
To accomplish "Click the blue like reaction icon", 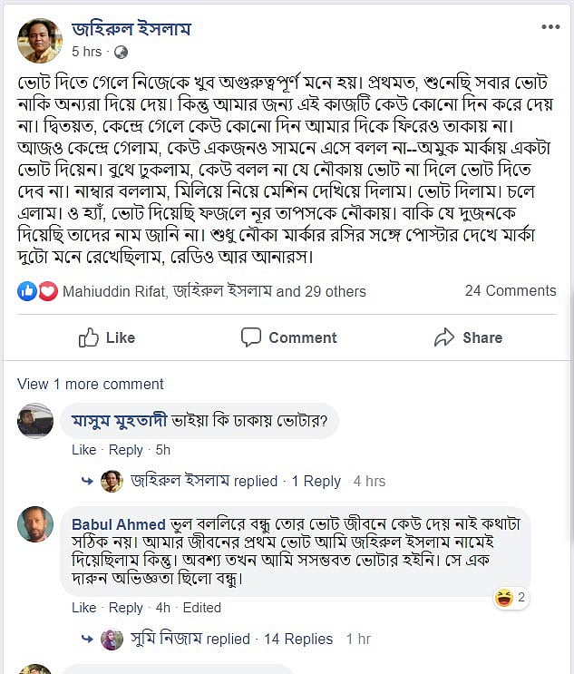I will (26, 291).
